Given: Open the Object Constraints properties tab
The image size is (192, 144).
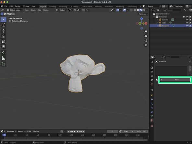Looking at the screenshot, I should point(152,112).
